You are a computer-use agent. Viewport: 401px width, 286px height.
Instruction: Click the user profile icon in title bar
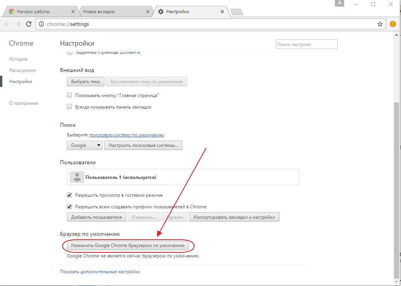(x=340, y=3)
